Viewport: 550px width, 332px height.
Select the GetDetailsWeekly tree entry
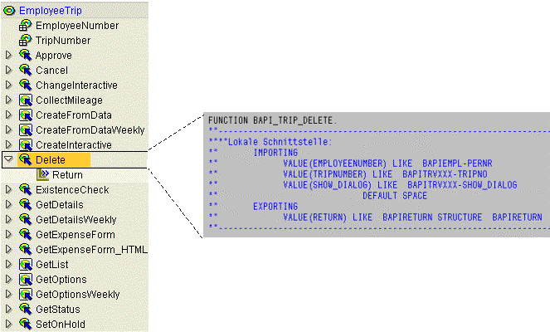tap(76, 220)
